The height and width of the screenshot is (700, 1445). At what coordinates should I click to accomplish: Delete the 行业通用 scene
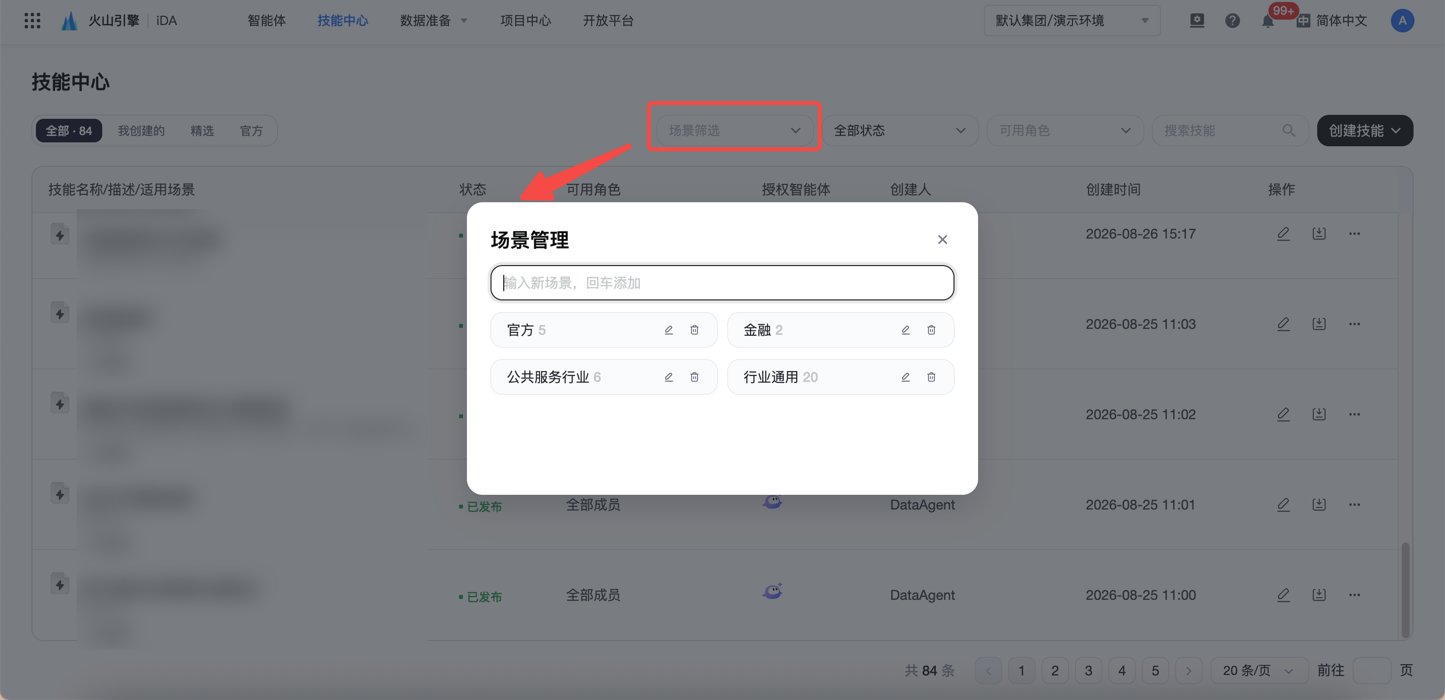pyautogui.click(x=931, y=377)
